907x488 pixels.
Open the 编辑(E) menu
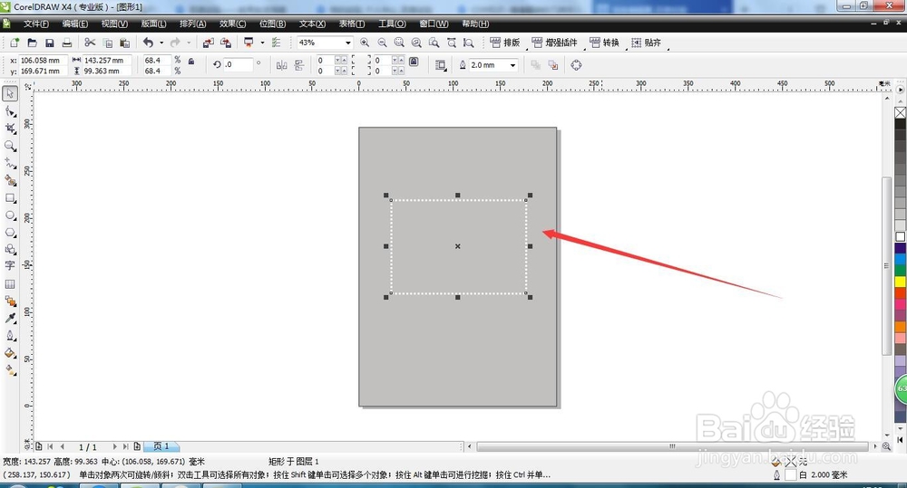pyautogui.click(x=75, y=24)
